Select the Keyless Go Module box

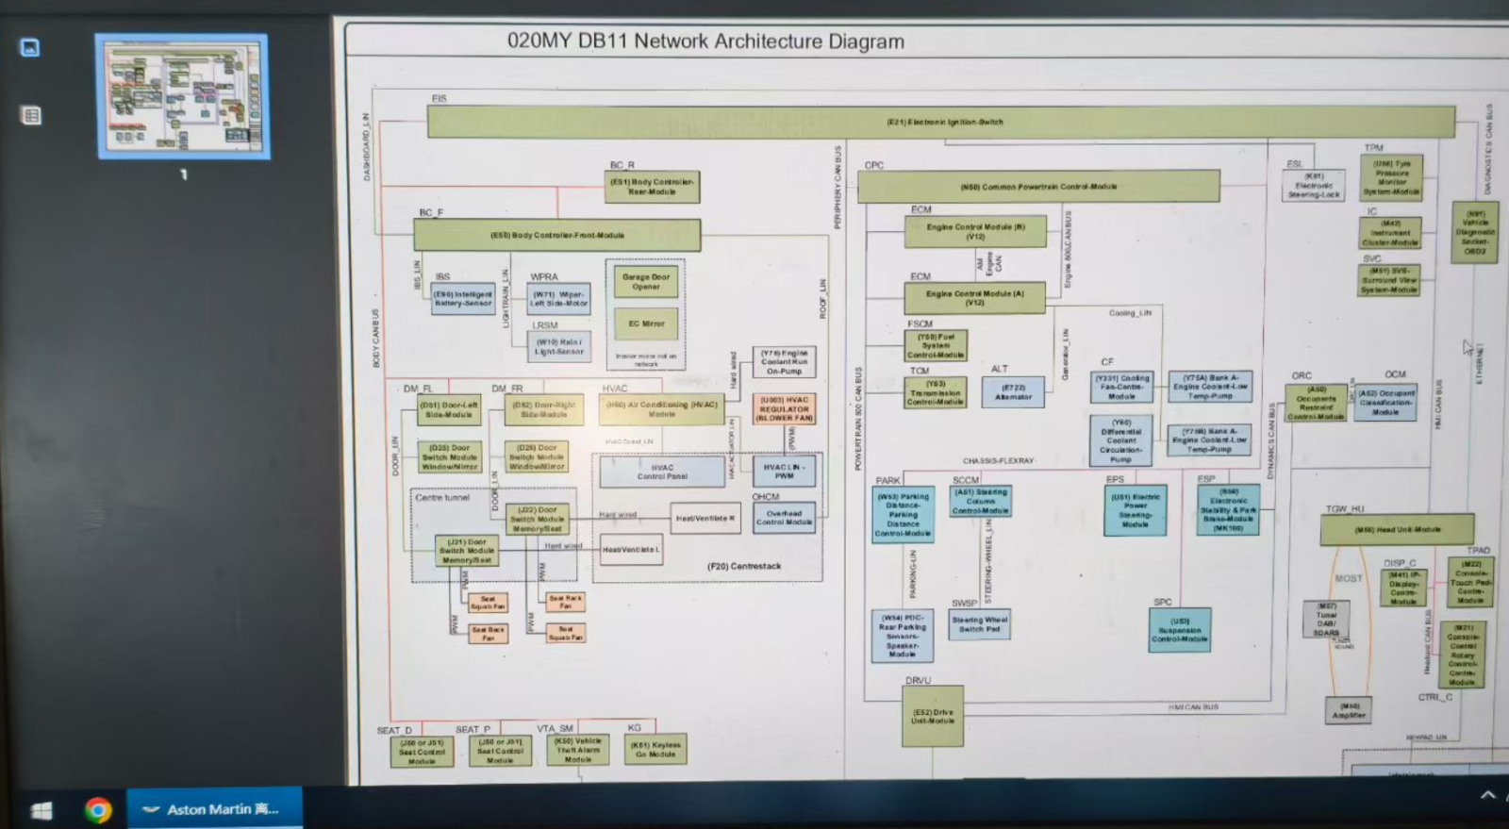655,749
